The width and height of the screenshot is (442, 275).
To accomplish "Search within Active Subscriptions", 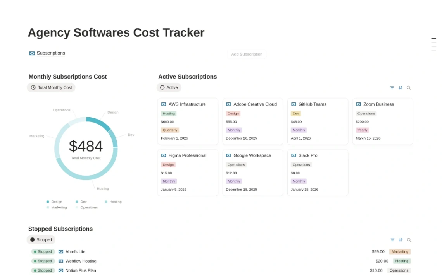I will tap(409, 88).
